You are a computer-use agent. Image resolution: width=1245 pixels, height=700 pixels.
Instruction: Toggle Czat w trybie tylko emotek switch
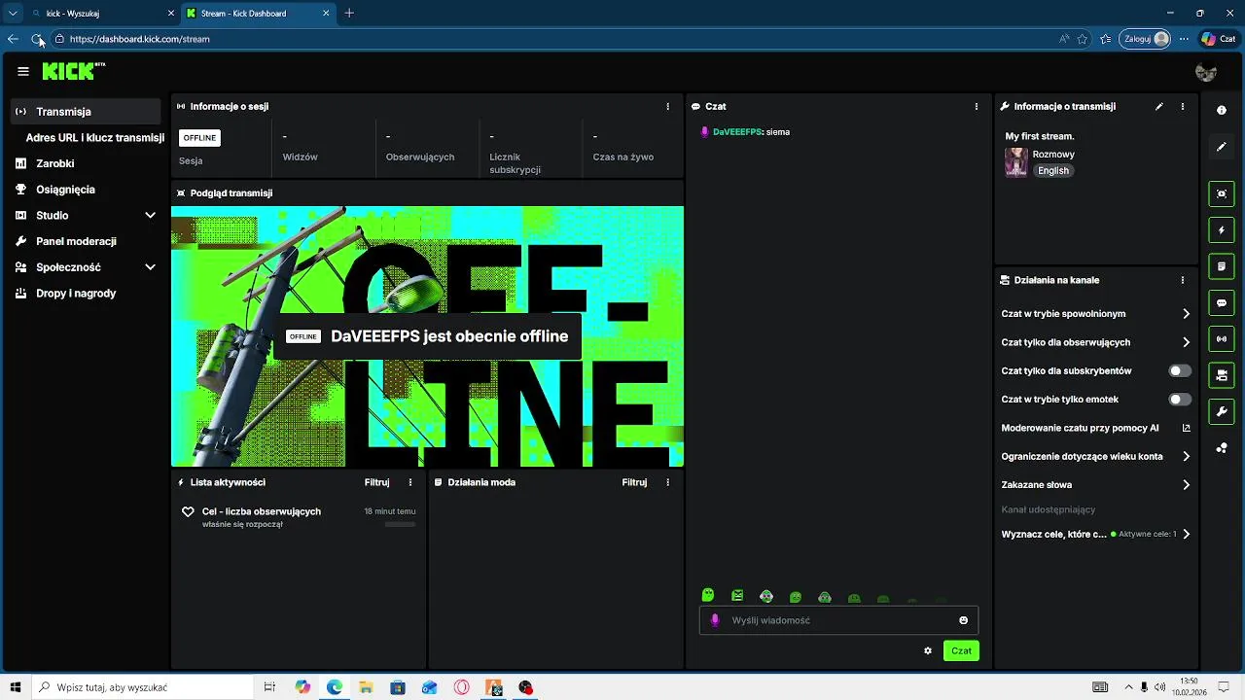pos(1180,400)
